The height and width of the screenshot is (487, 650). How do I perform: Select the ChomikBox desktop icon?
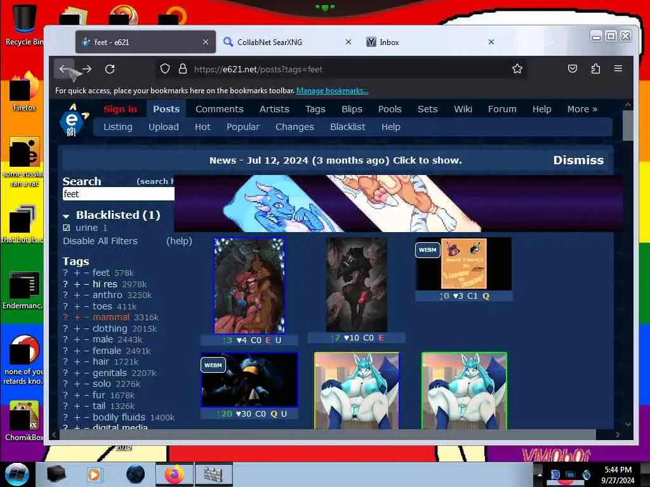[x=23, y=420]
